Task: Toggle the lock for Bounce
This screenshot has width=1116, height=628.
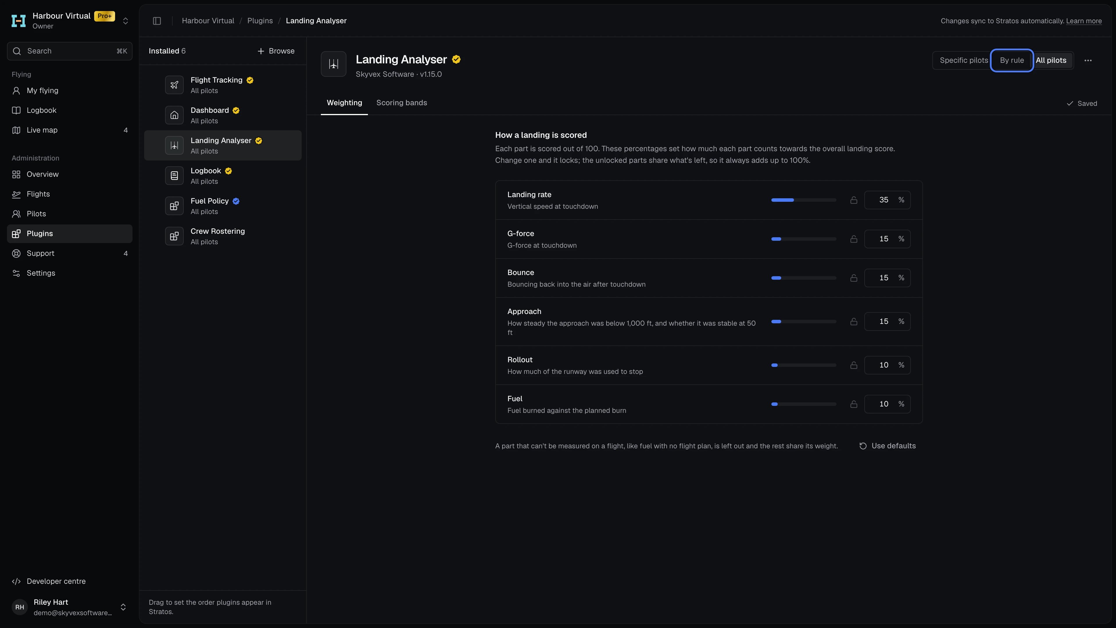Action: pos(854,278)
